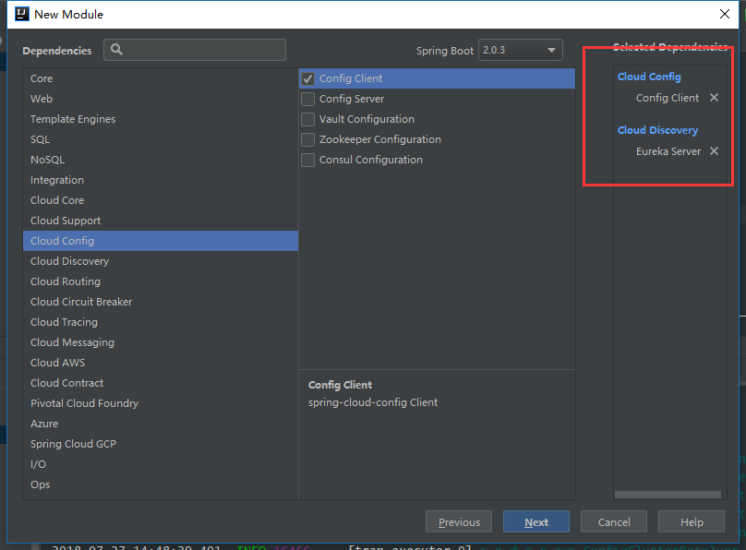This screenshot has height=550, width=746.
Task: Click the IntelliJ logo in title bar
Action: [21, 14]
